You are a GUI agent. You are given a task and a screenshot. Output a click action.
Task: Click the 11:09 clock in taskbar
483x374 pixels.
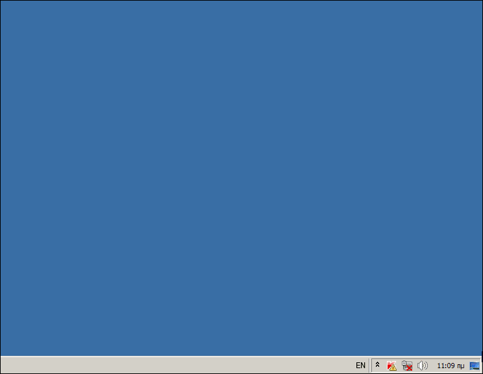[451, 366]
